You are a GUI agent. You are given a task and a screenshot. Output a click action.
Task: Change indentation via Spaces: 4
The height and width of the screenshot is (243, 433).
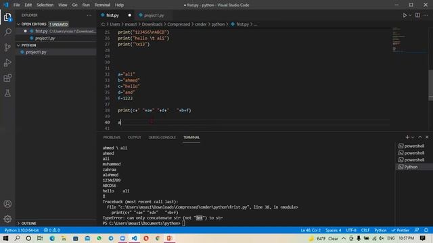click(x=333, y=230)
